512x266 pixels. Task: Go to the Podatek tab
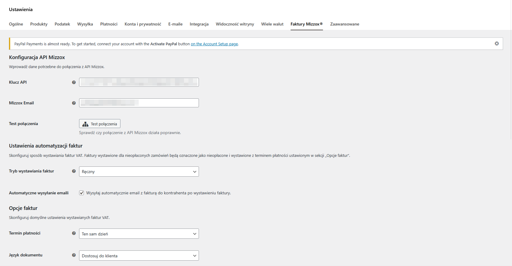[62, 24]
